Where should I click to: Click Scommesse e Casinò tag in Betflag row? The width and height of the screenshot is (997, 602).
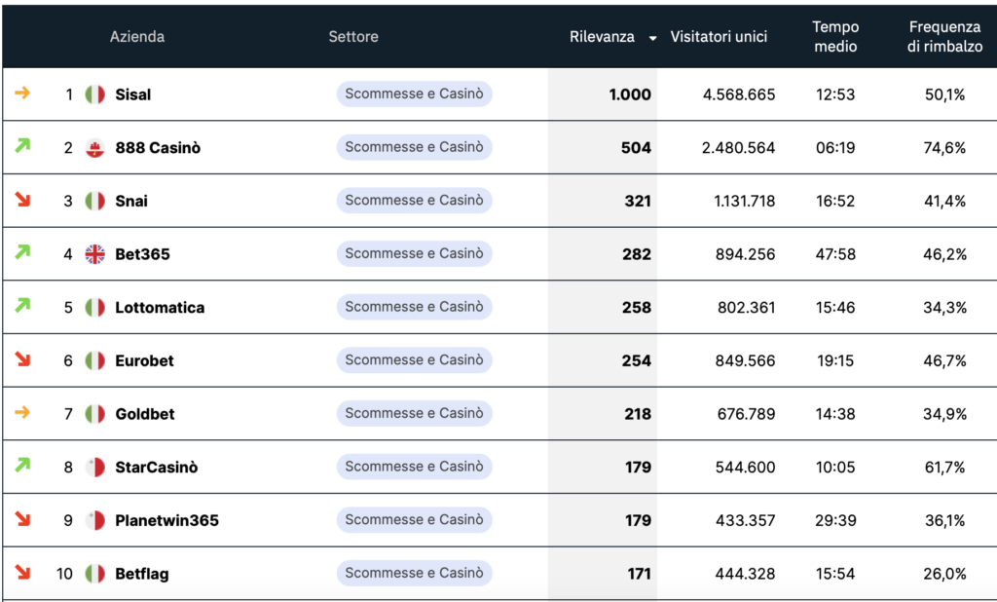click(414, 573)
